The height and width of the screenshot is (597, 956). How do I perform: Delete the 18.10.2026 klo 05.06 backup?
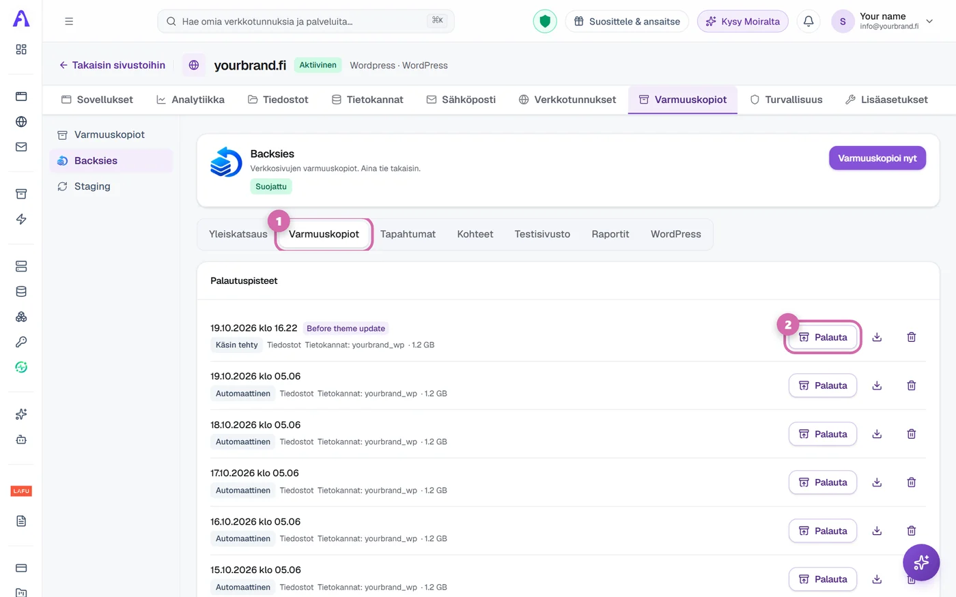[912, 434]
